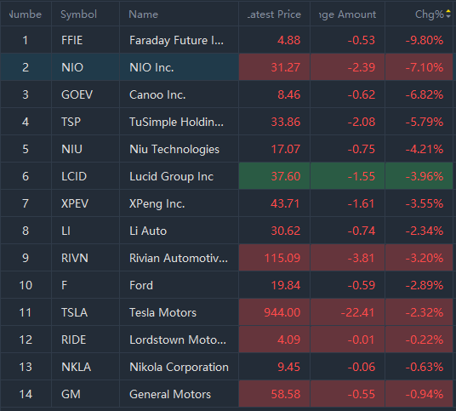
Task: Click the price 31.27 for NIO
Action: click(x=286, y=67)
